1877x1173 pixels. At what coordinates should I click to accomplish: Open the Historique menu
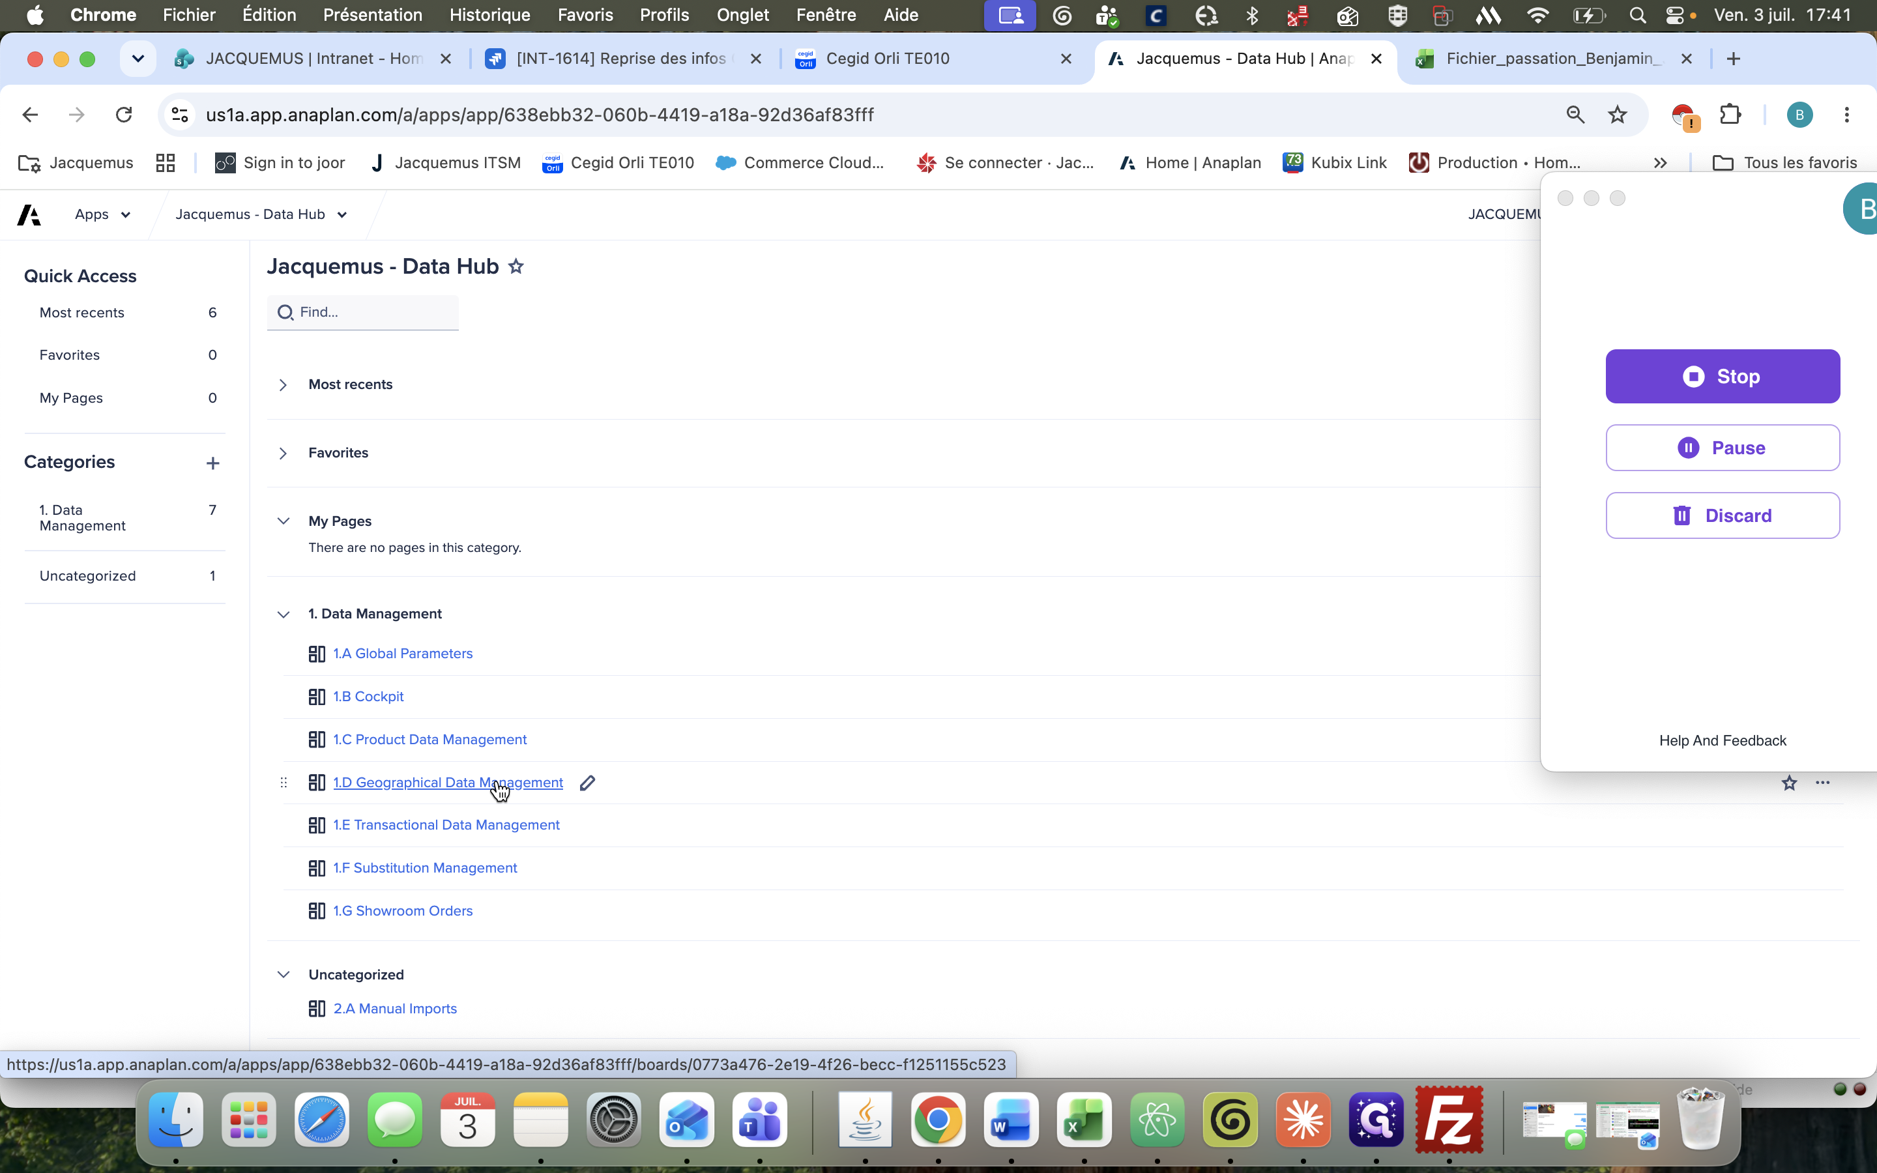(489, 15)
